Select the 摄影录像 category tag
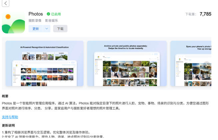Image resolution: width=218 pixels, height=140 pixels. tap(35, 21)
